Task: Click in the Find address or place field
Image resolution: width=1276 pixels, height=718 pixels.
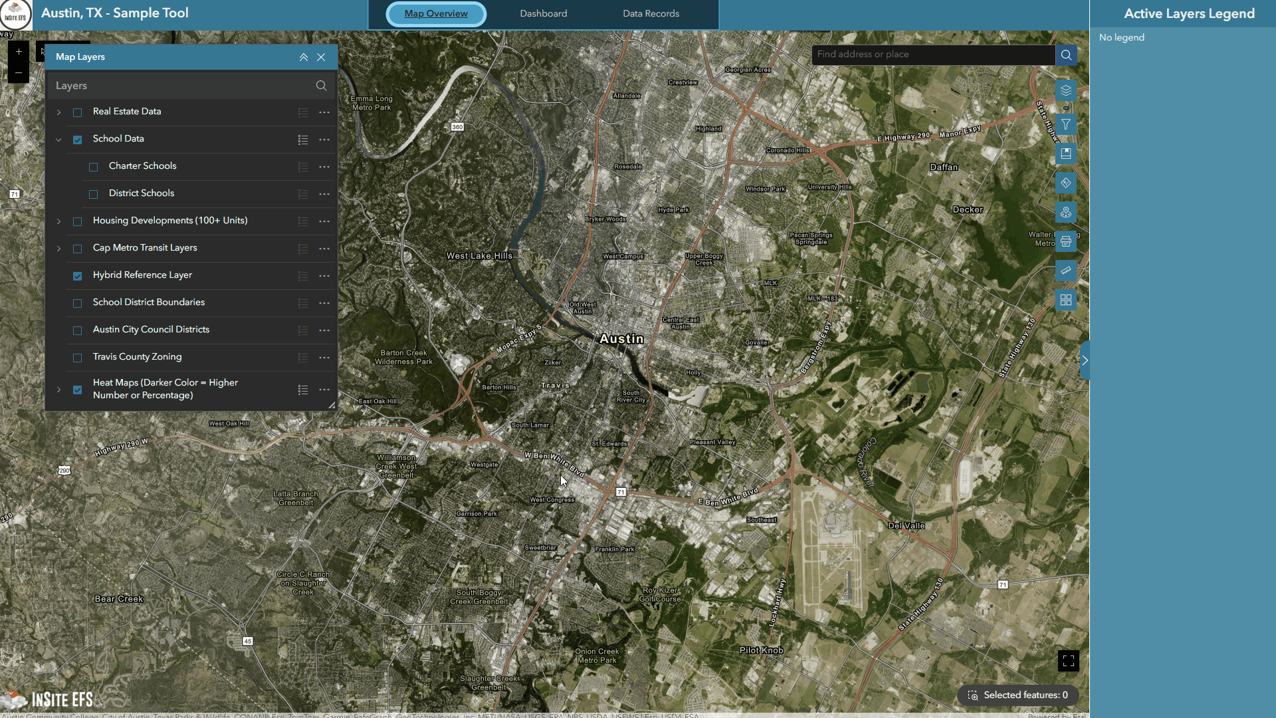Action: tap(933, 55)
